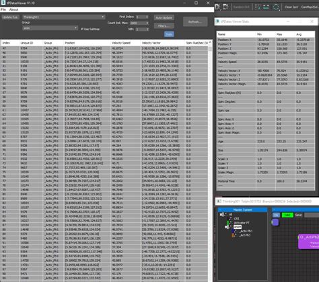Open the Thinking001 system dropdown
This screenshot has height=282, width=319.
(x=64, y=17)
